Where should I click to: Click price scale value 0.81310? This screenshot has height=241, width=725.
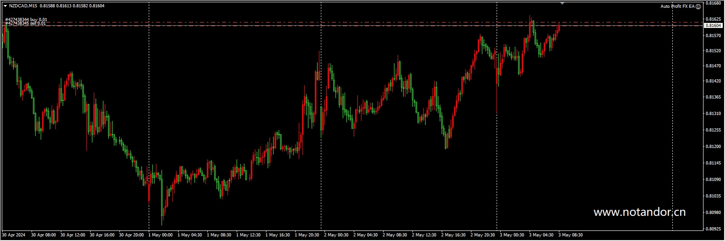[x=714, y=114]
